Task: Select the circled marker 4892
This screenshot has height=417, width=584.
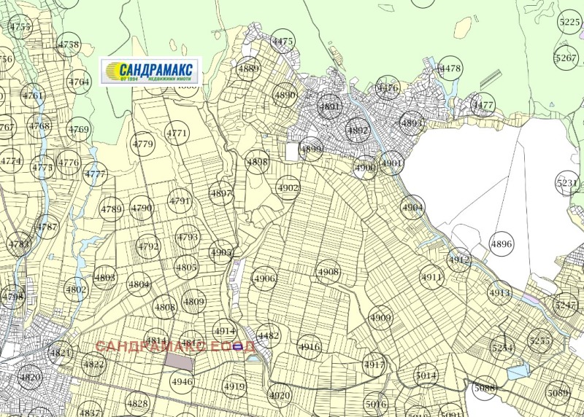Action: 358,130
